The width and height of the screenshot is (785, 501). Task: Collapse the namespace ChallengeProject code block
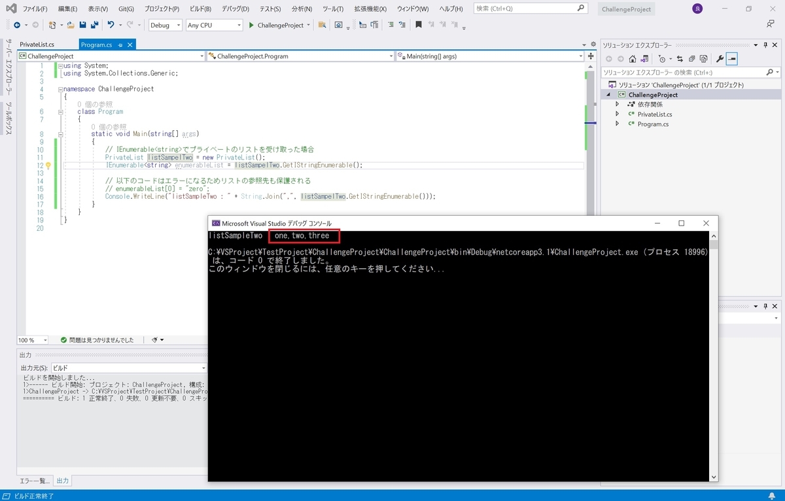point(60,89)
